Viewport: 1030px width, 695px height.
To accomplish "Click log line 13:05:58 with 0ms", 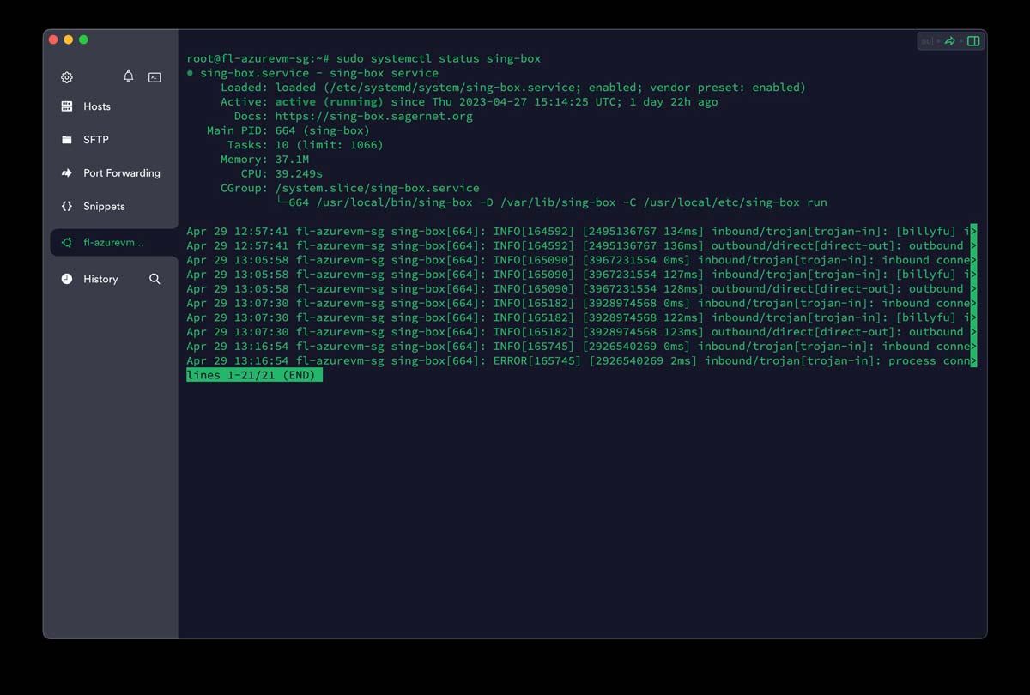I will click(x=581, y=260).
